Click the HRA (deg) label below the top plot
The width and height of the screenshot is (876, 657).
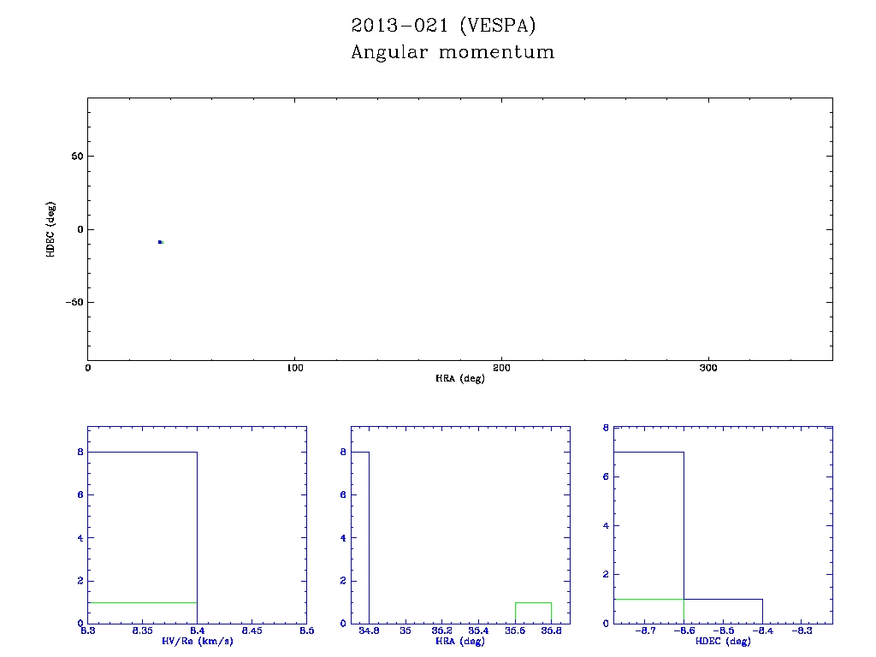pyautogui.click(x=459, y=378)
